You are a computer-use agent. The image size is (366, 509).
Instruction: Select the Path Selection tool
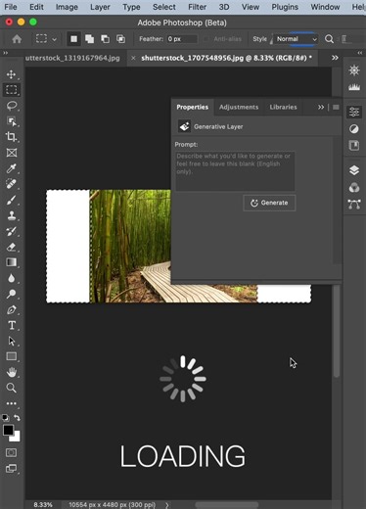click(x=12, y=341)
